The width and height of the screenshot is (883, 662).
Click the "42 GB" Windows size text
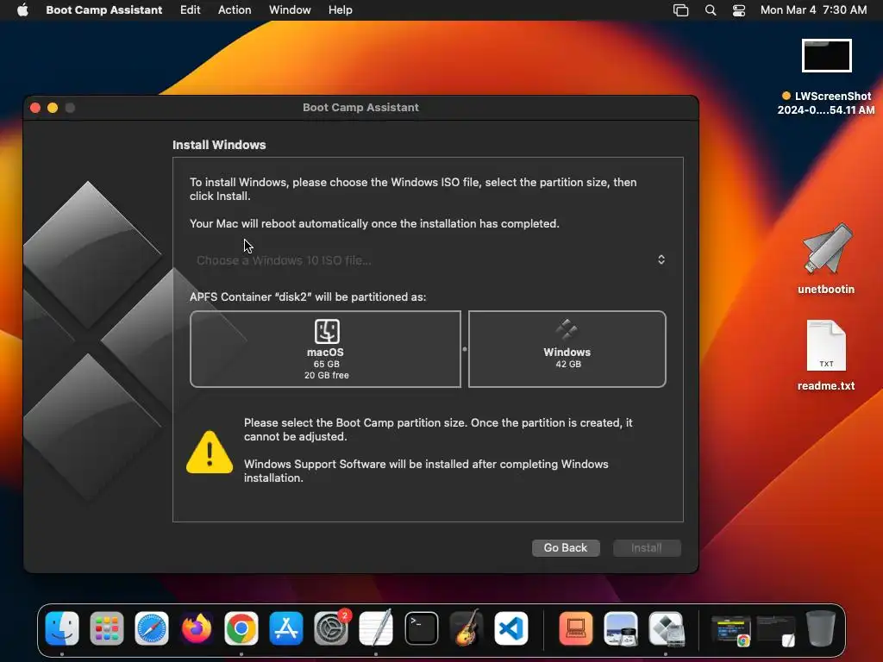coord(568,365)
